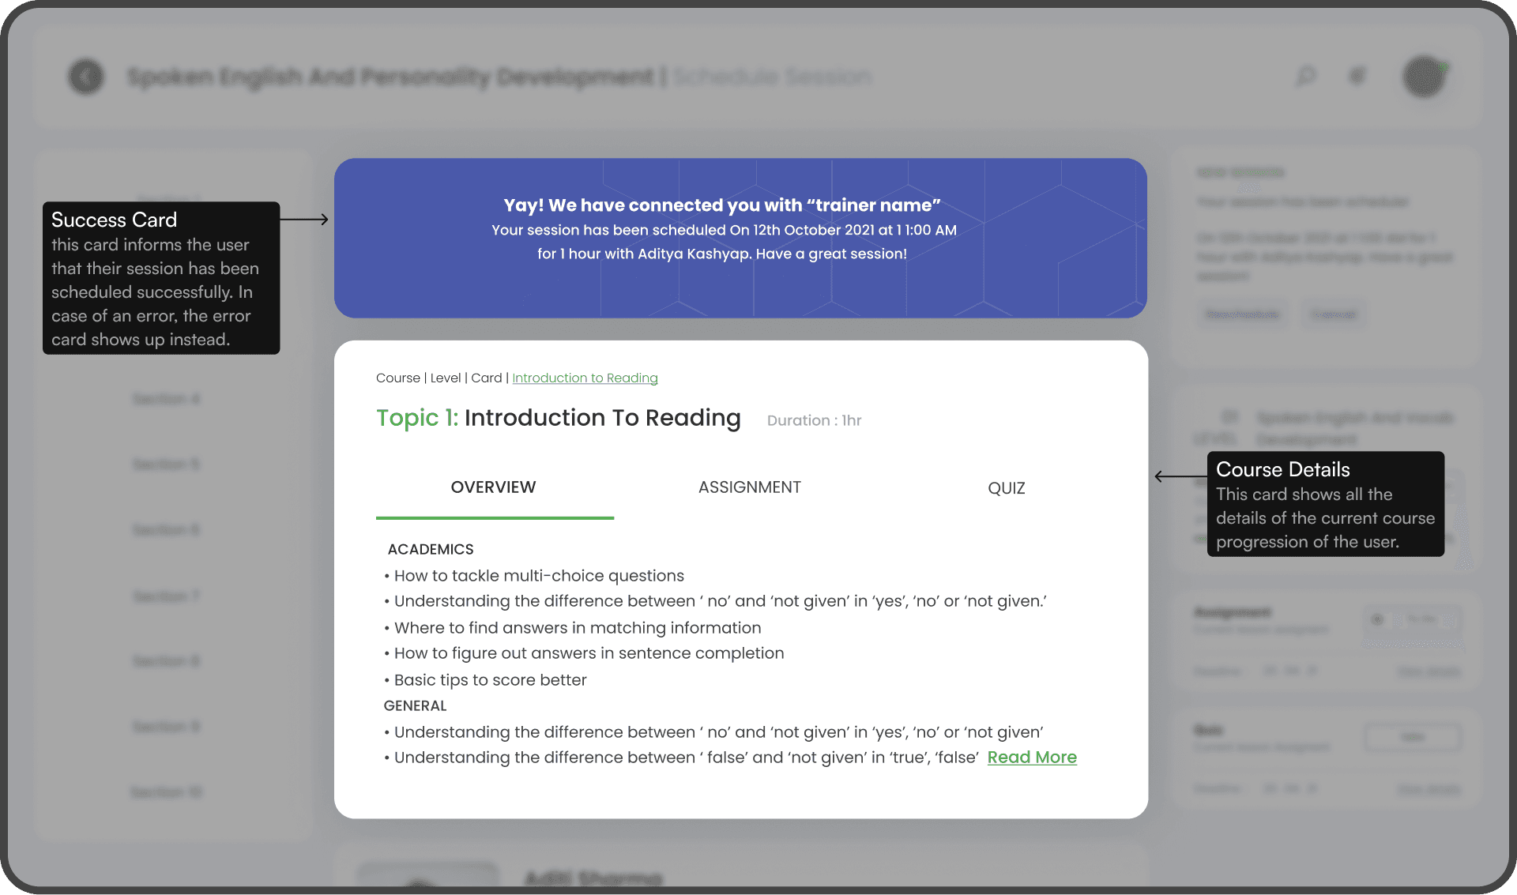The width and height of the screenshot is (1517, 895).
Task: Select Section 5 in the sidebar
Action: point(166,464)
